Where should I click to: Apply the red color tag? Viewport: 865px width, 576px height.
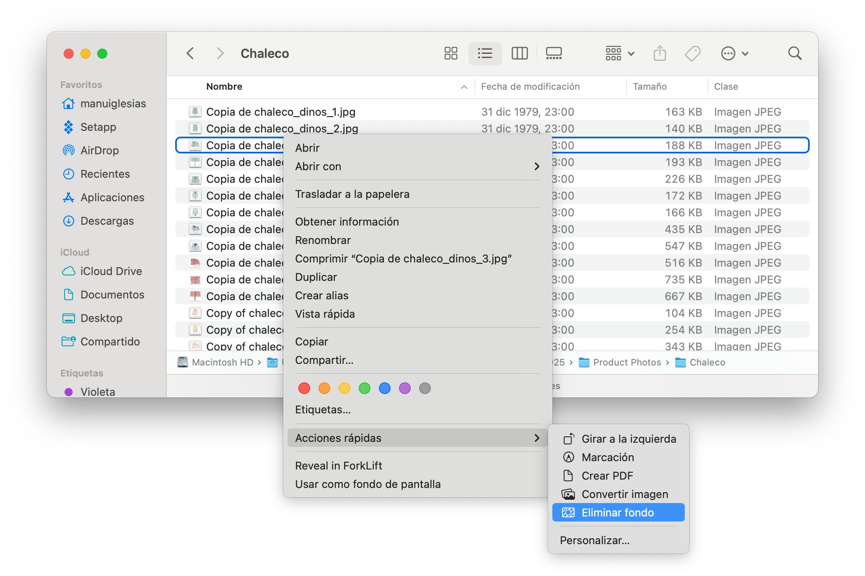click(304, 388)
